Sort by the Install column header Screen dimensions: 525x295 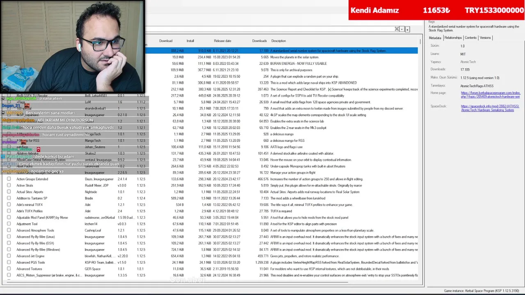coord(190,41)
